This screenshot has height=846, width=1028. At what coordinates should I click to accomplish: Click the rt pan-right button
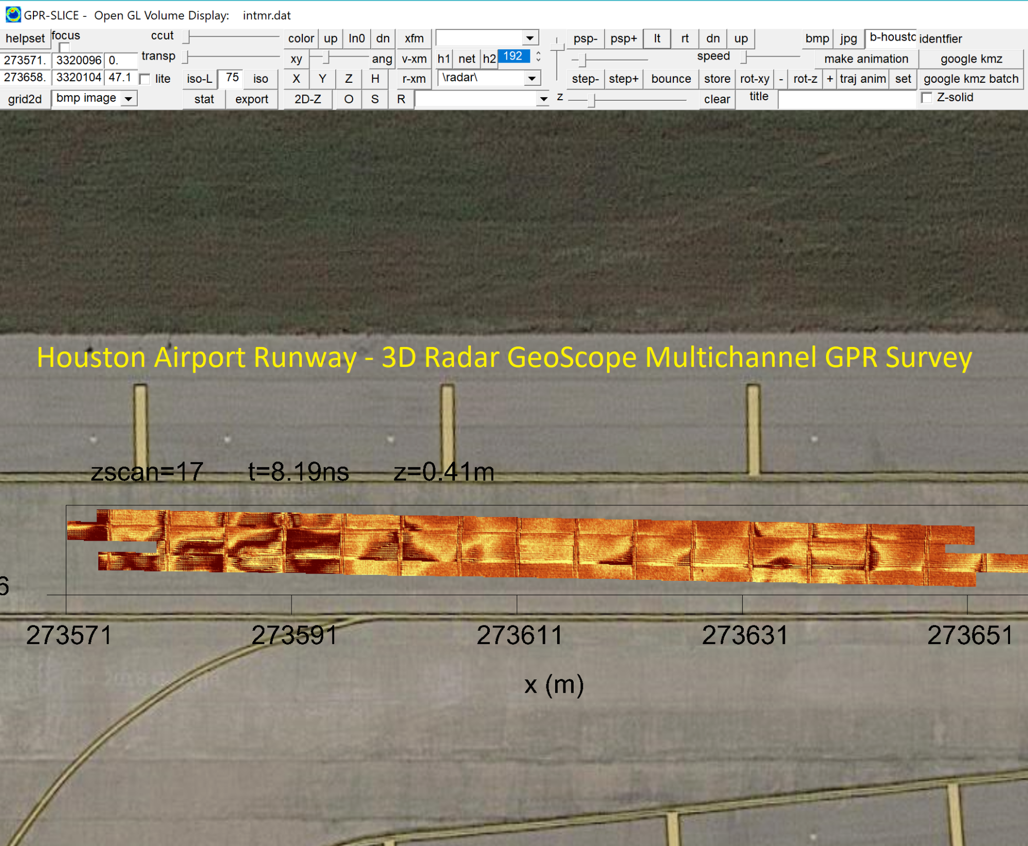click(x=685, y=39)
